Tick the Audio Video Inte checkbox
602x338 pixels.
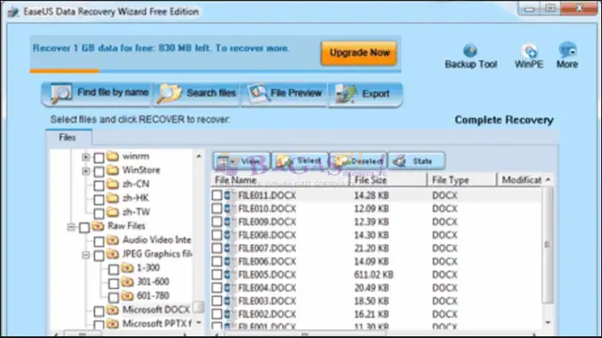pos(99,241)
